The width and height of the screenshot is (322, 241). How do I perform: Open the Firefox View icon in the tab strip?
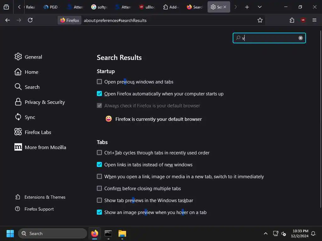coord(6,7)
